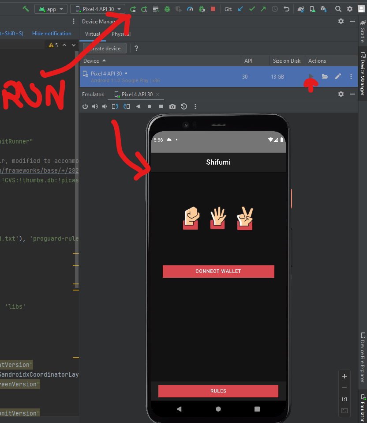
Task: Open the Pixel 4 device folder icon
Action: (x=325, y=76)
